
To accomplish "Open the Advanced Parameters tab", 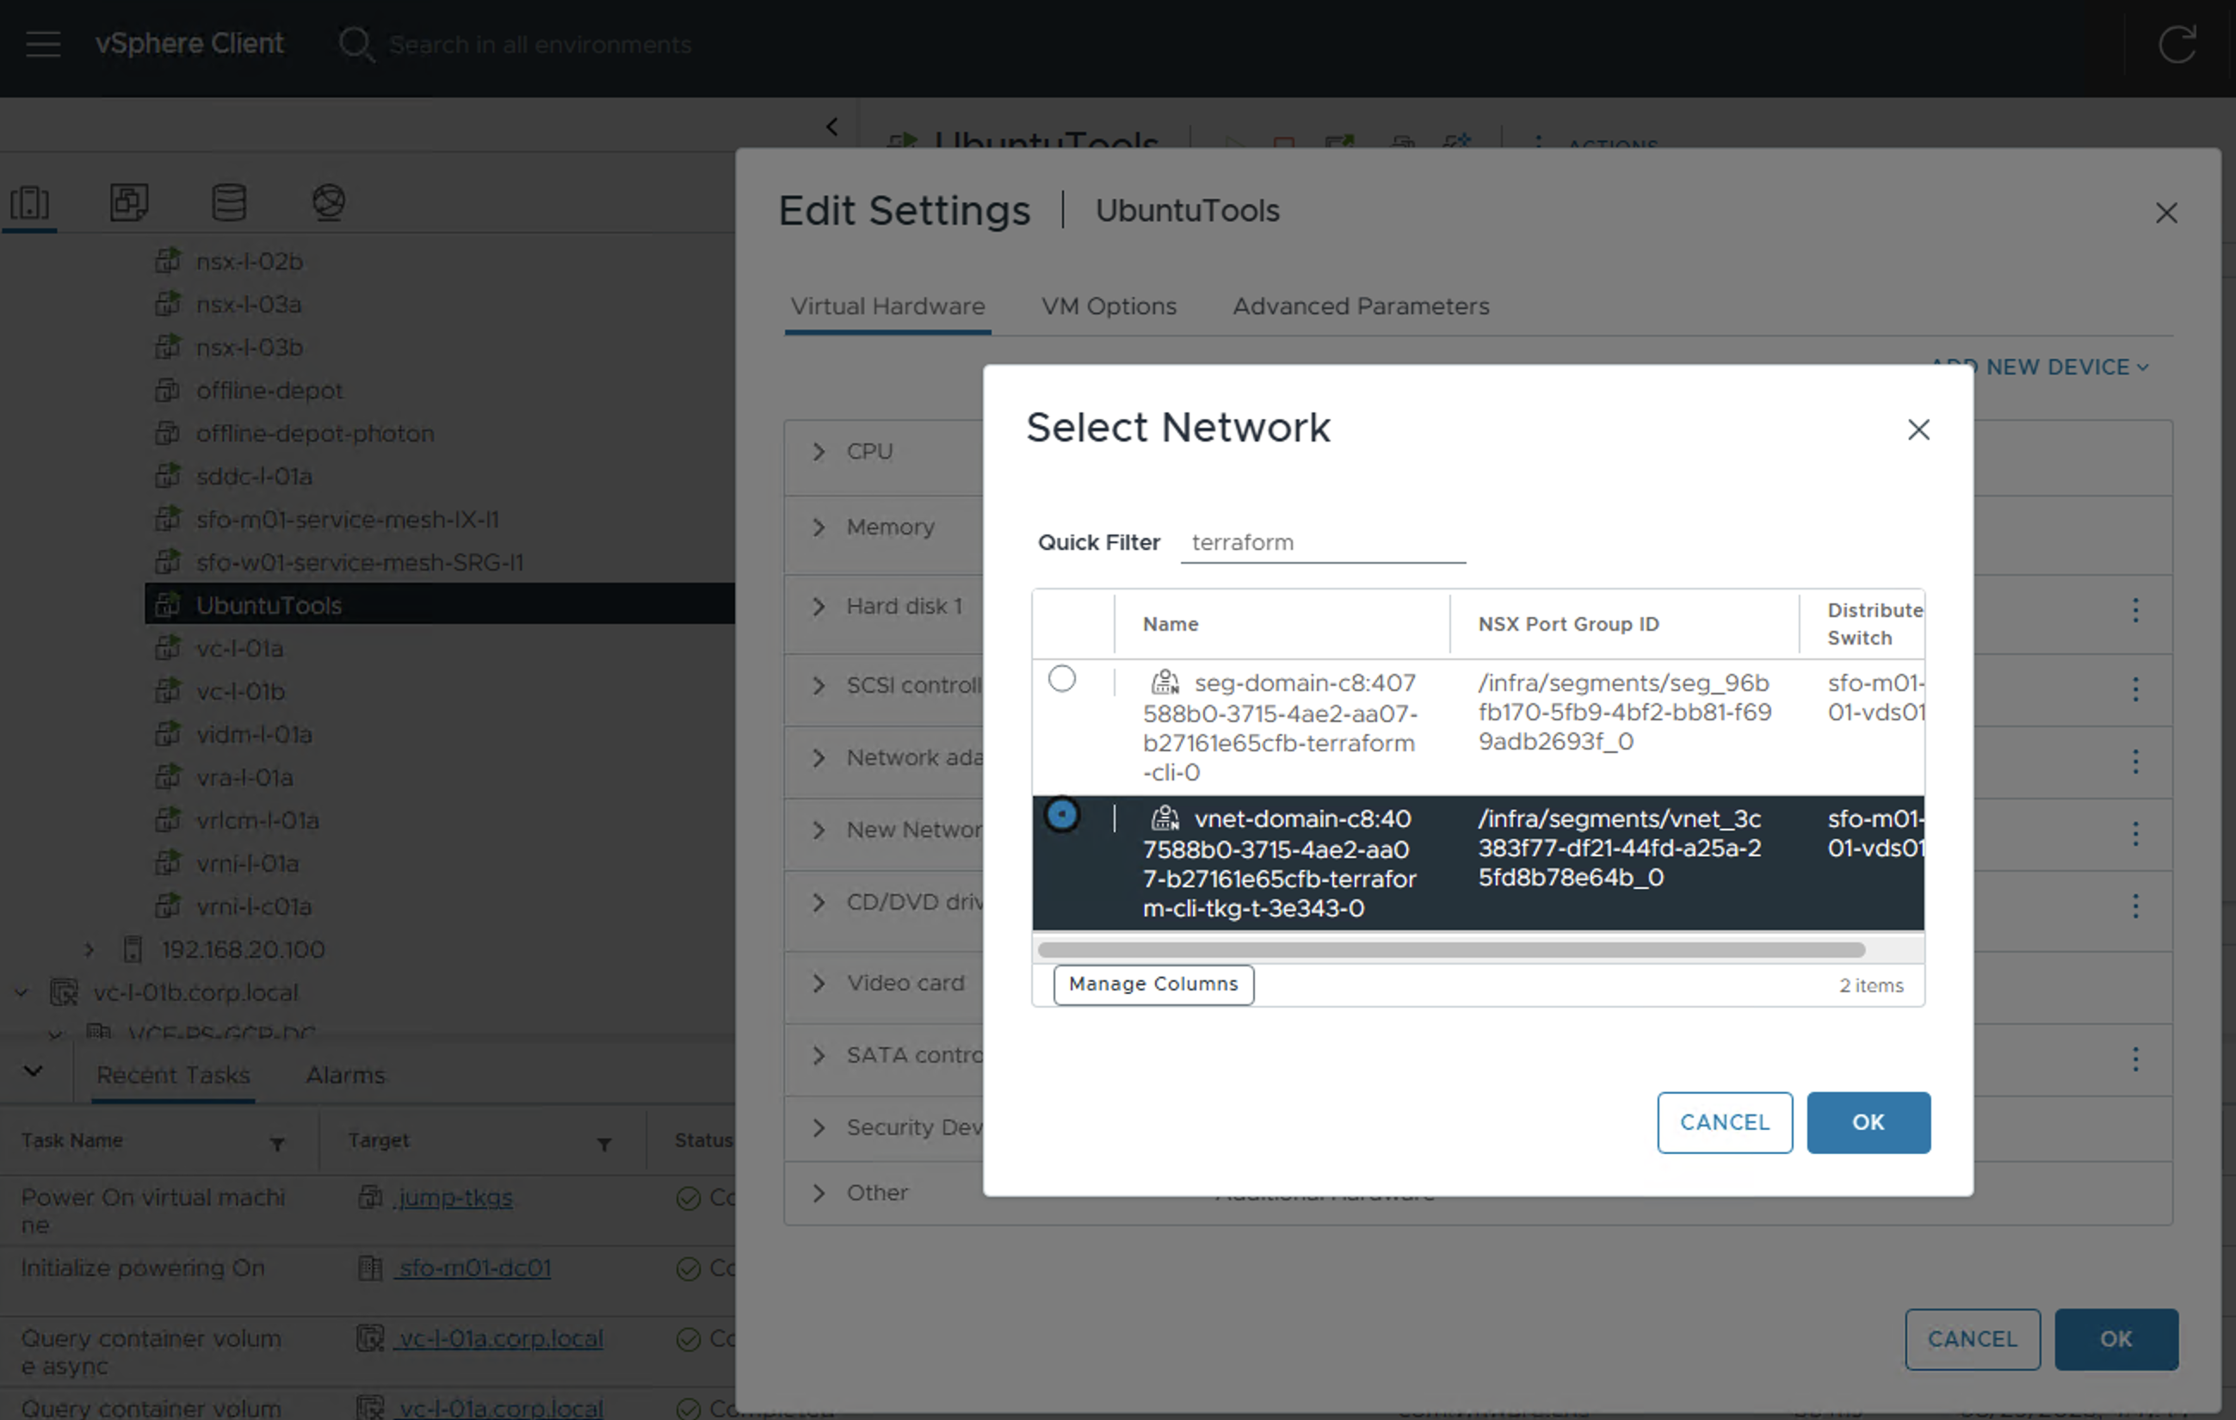I will 1360,306.
